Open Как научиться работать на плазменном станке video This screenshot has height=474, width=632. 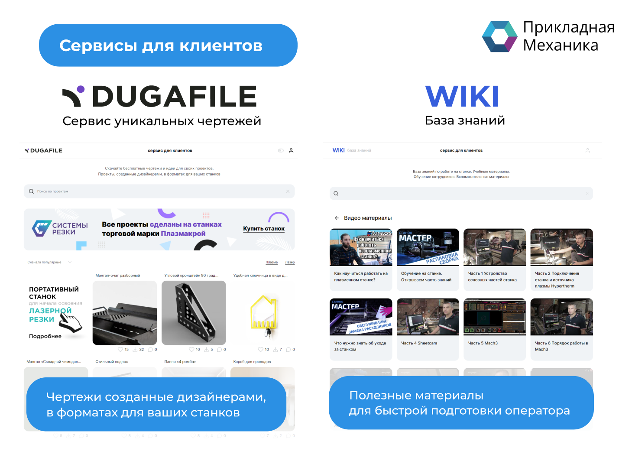pos(360,247)
